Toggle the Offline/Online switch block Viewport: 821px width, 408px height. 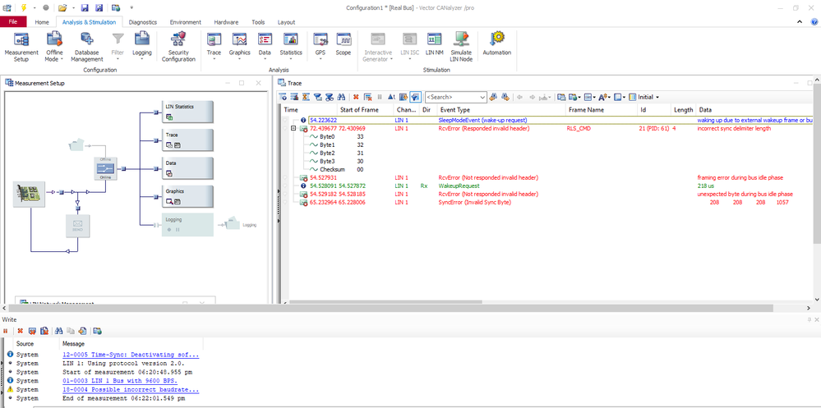(x=105, y=168)
